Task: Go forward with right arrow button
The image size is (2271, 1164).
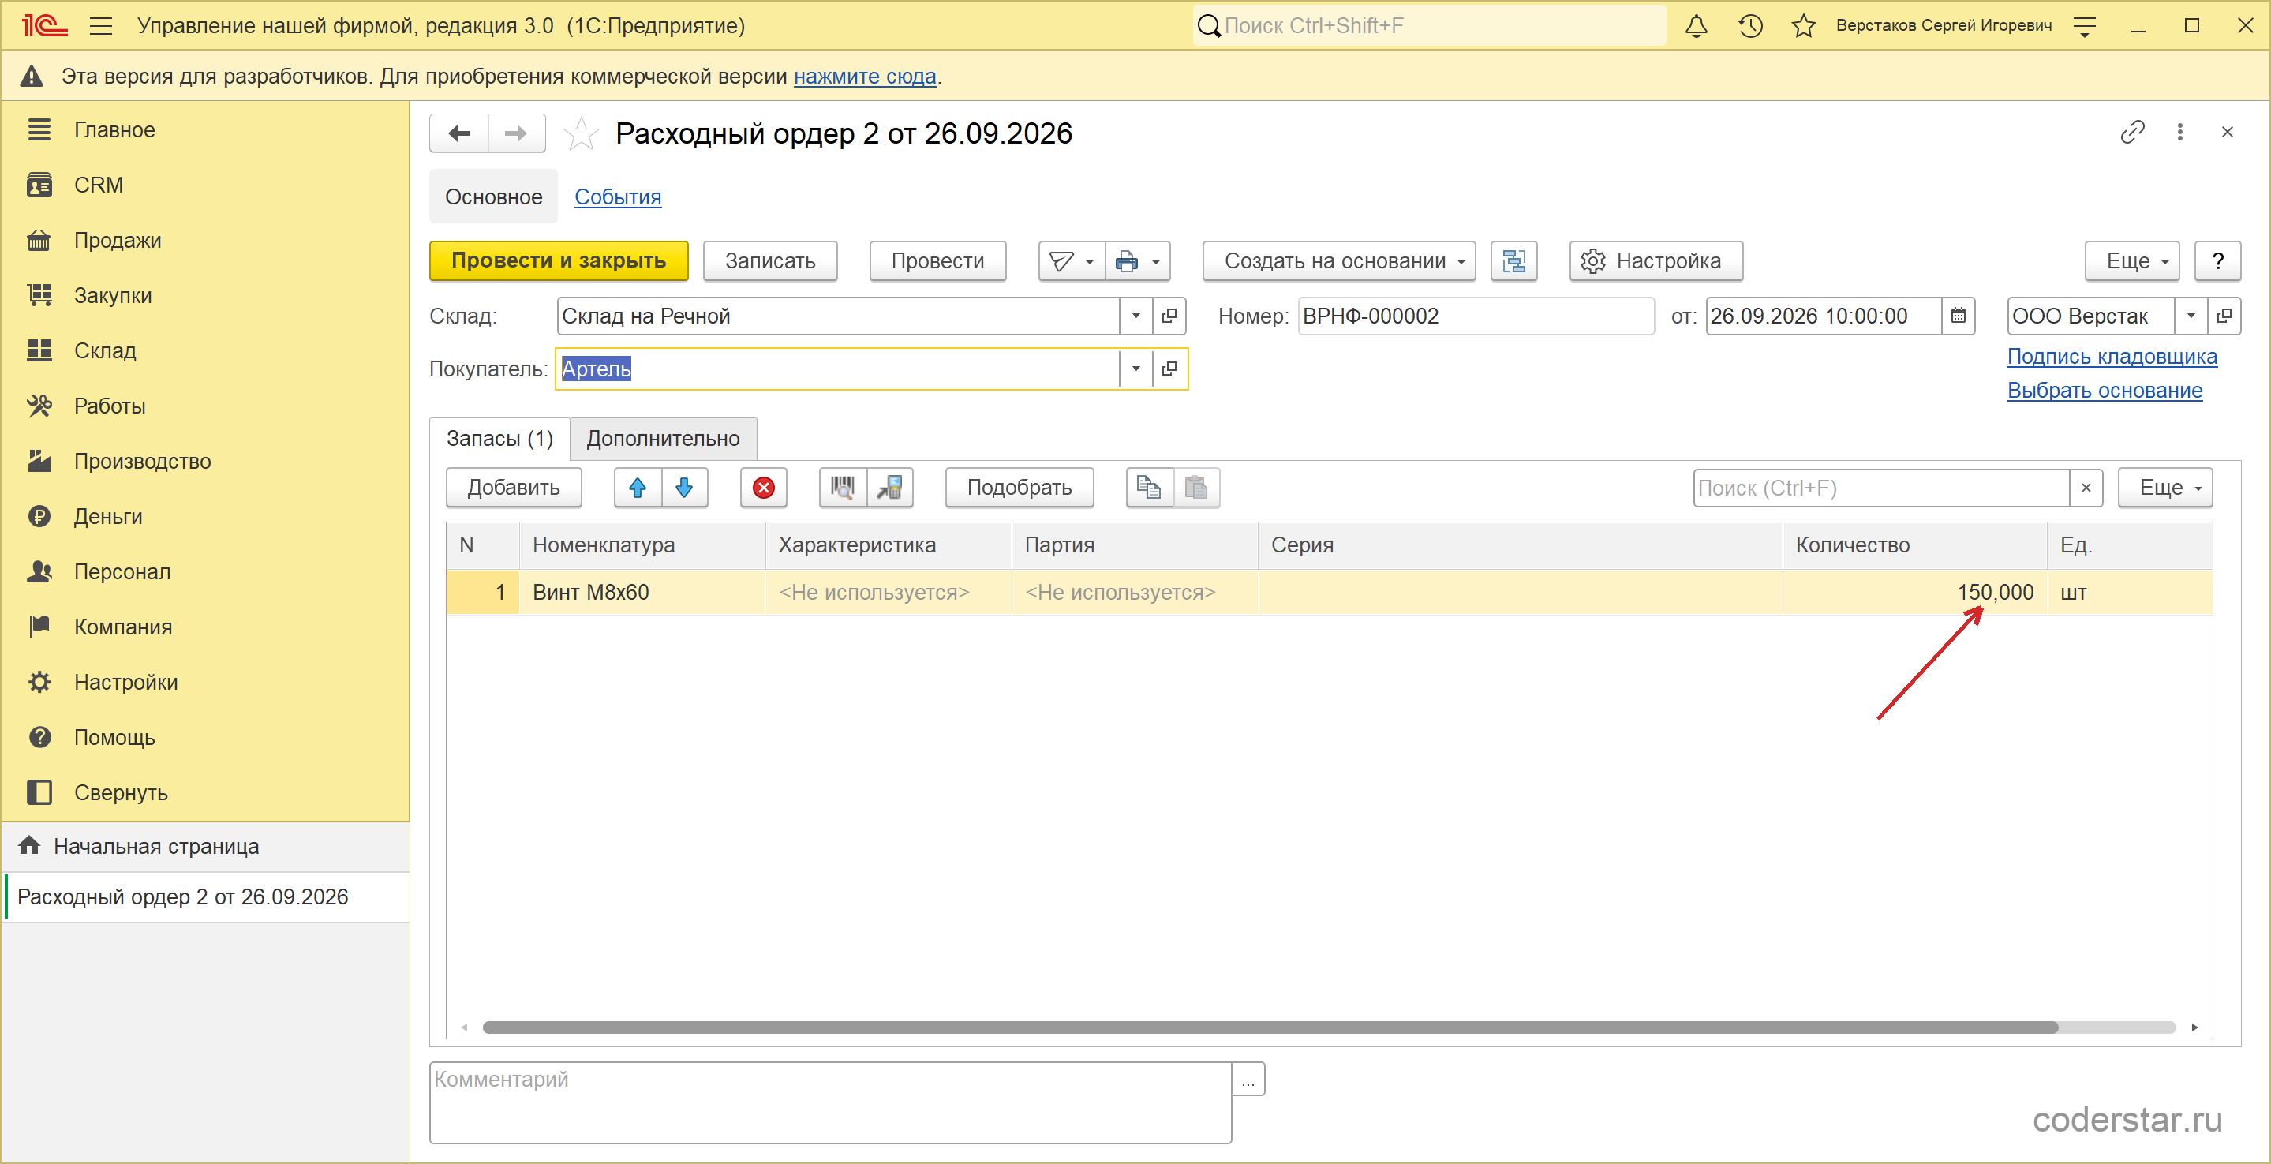Action: coord(516,133)
